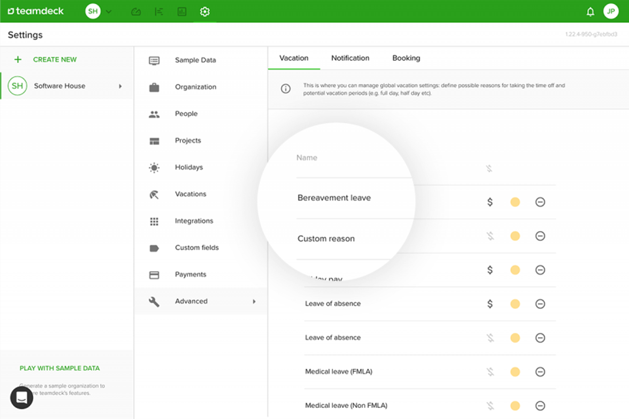Toggle paid status for Medical leave (Non FMLA)
The height and width of the screenshot is (419, 629).
pos(490,406)
